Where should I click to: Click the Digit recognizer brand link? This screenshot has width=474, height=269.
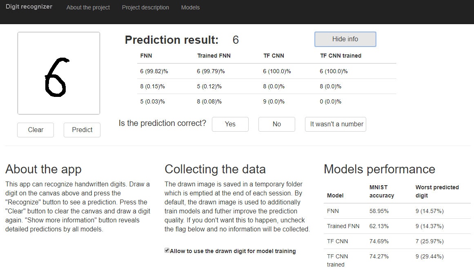[x=29, y=7]
